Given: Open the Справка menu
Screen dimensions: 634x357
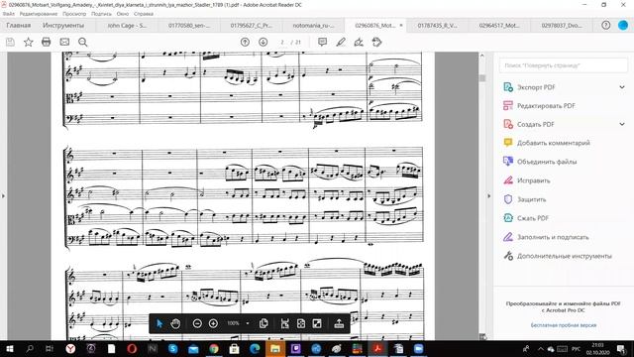Looking at the screenshot, I should (x=144, y=14).
